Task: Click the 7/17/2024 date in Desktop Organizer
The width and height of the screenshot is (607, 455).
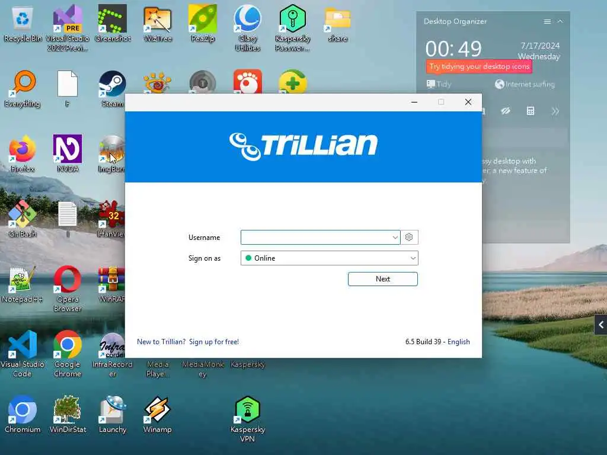Action: [540, 46]
